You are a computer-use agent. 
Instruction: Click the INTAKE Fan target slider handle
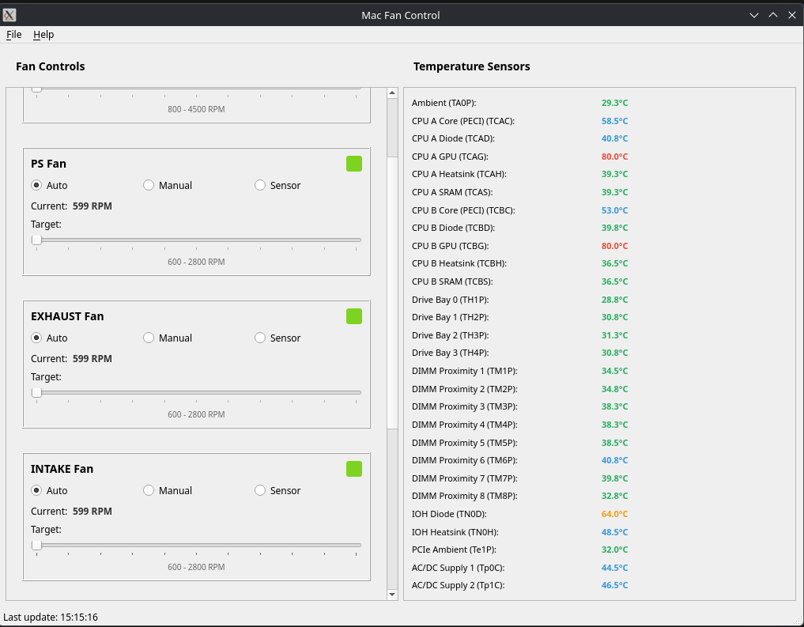(x=36, y=545)
